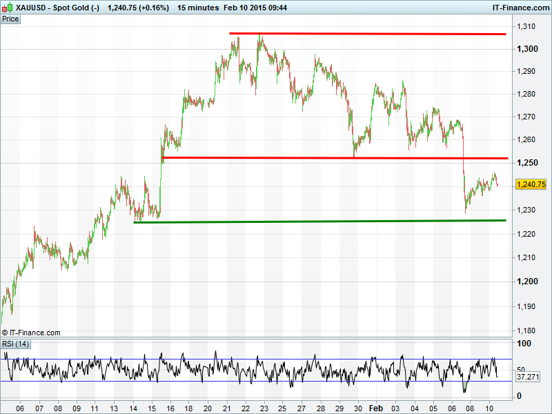Select the Price panel label

10,19
